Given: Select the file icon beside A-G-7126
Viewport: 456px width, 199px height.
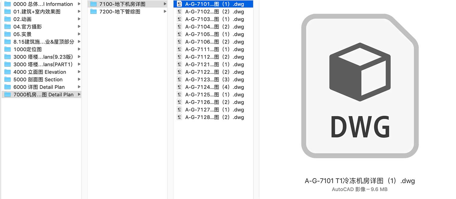Looking at the screenshot, I should click(x=180, y=102).
